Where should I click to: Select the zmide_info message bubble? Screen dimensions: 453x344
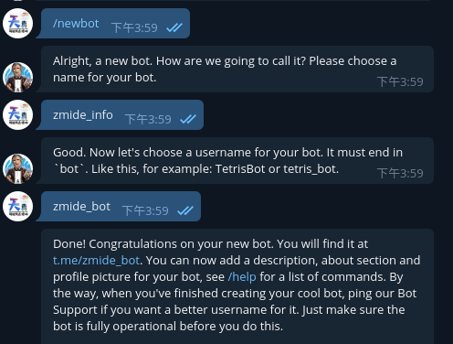(122, 115)
